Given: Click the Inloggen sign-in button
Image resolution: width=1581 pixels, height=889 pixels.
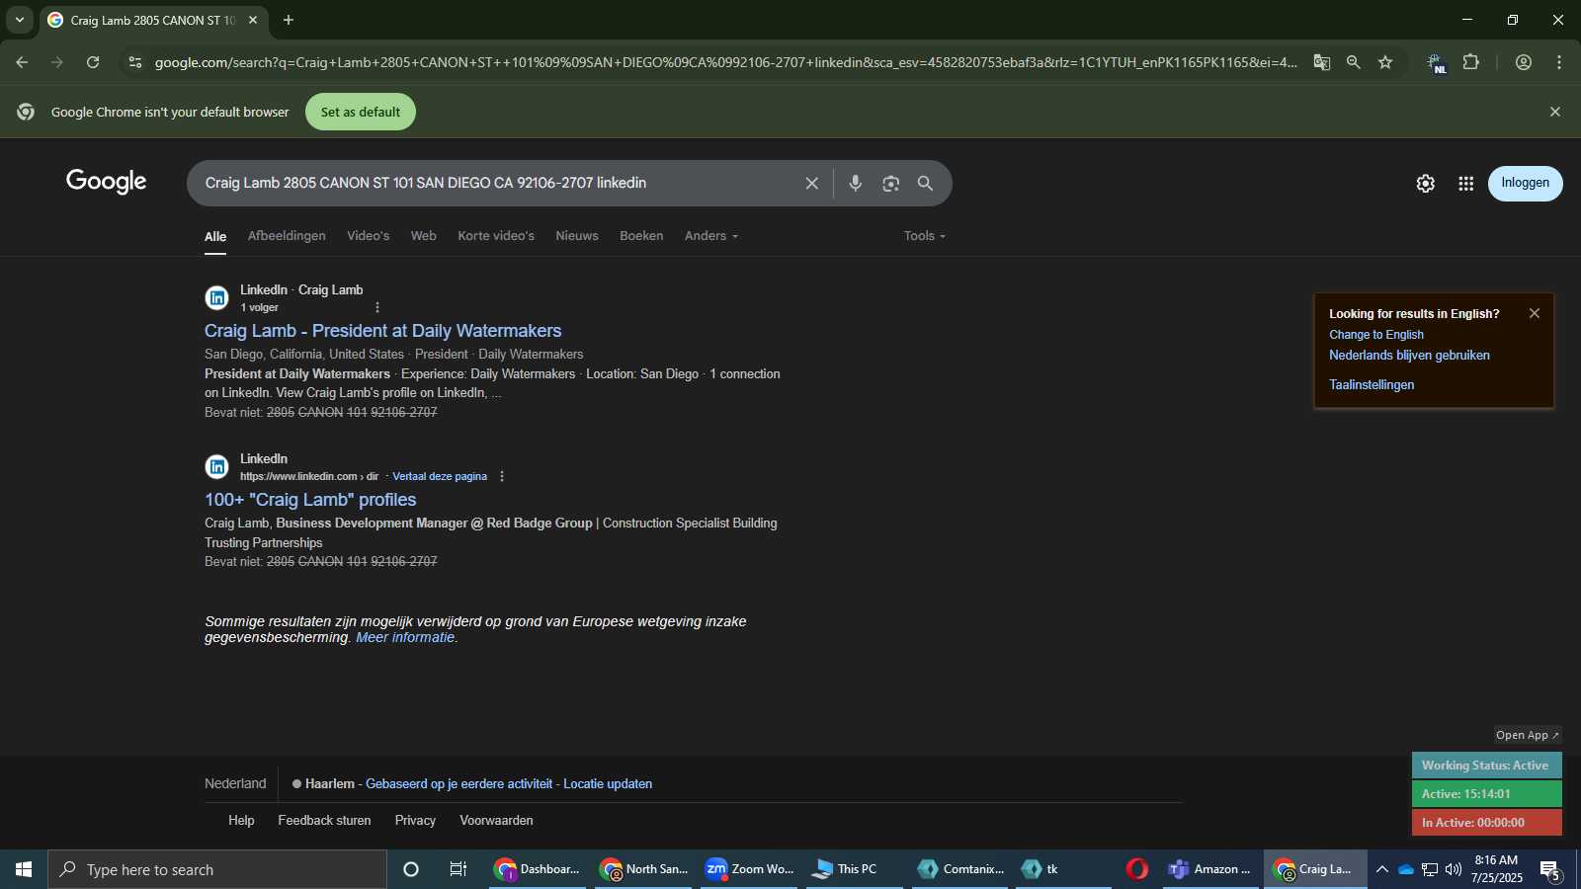Looking at the screenshot, I should [x=1525, y=183].
